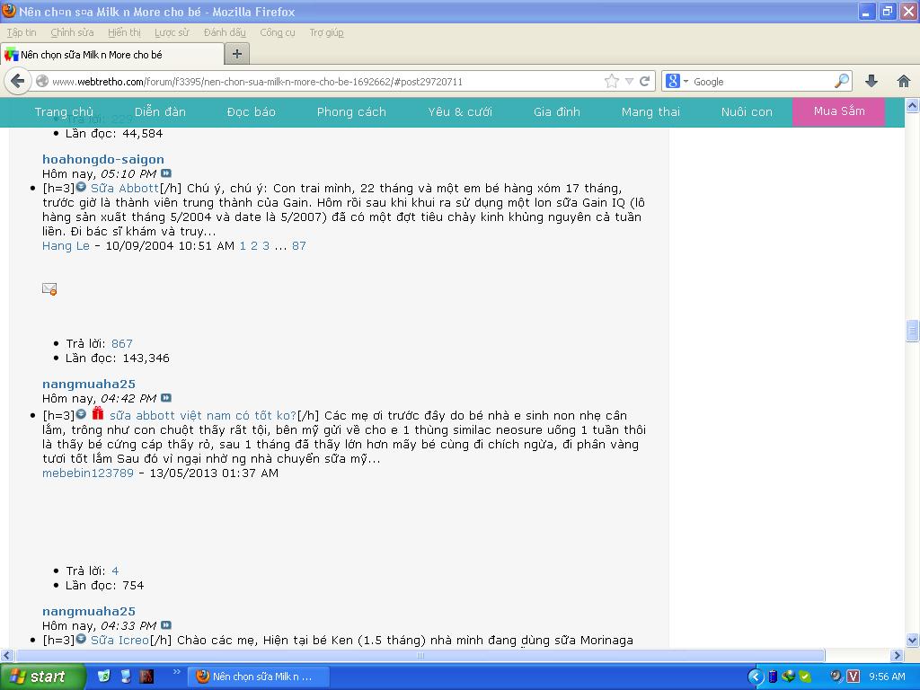Screen dimensions: 920x690
Task: Click the post icon before Sữa Icreo title
Action: point(81,639)
